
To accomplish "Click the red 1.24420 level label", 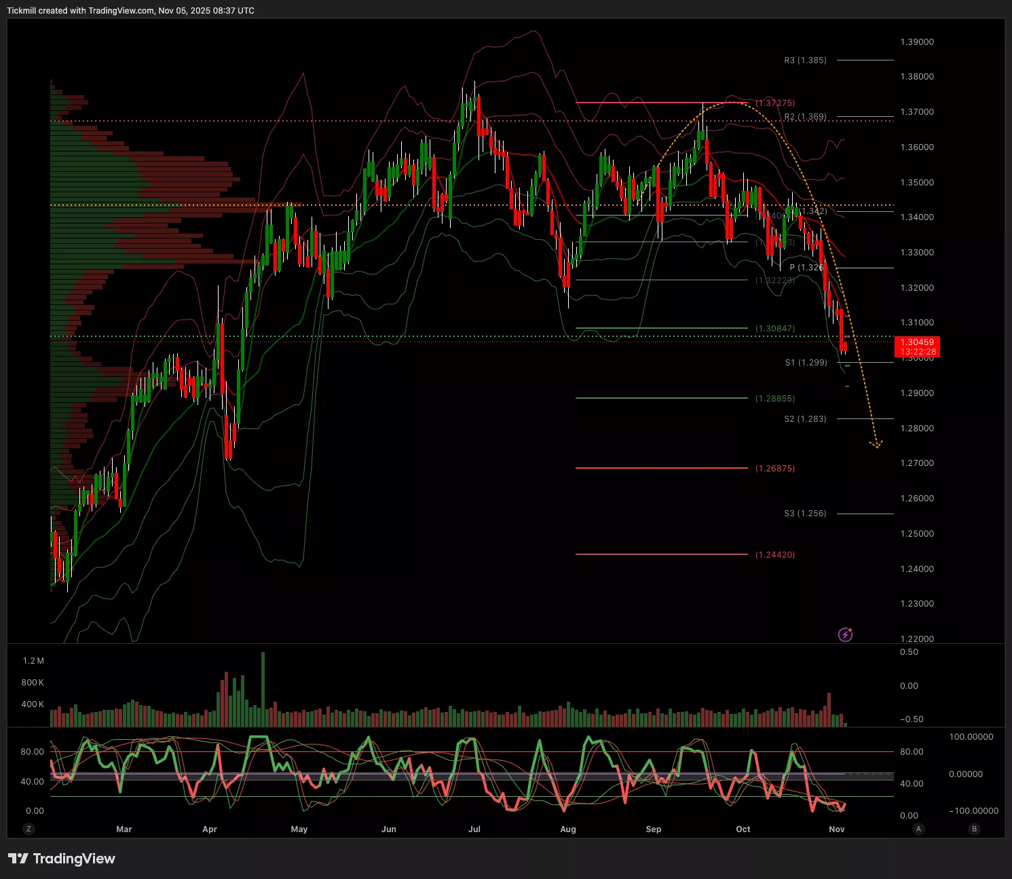I will click(x=775, y=555).
